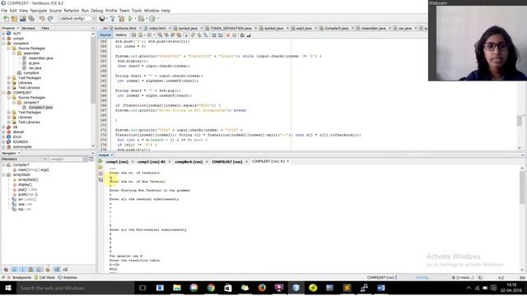Image resolution: width=527 pixels, height=296 pixels.
Task: Click the Re-run green arrow in Output panel
Action: [100, 161]
